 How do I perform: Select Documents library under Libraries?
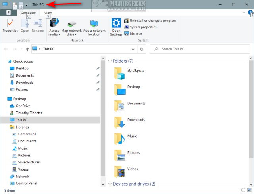(24, 141)
